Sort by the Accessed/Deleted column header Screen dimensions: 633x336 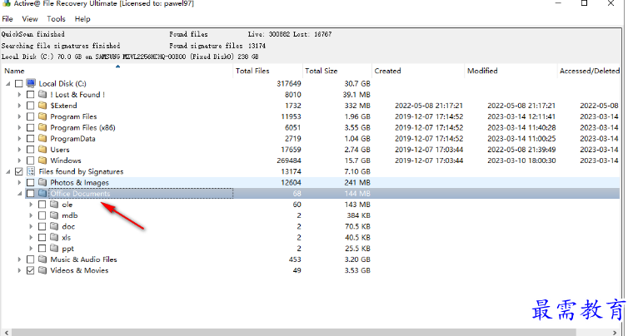point(590,71)
